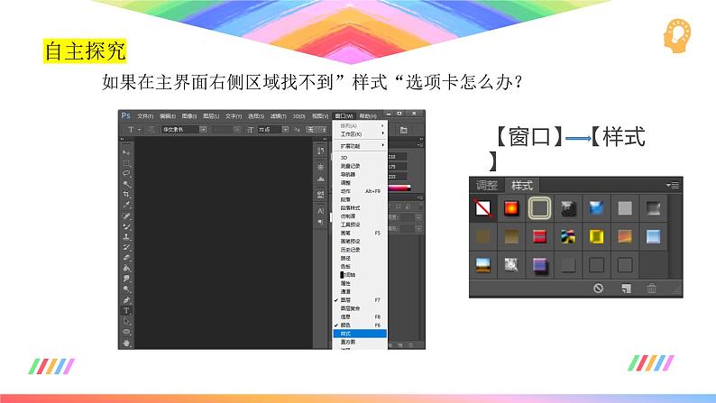Select the horizontal Type tool in toolbox

tap(126, 309)
